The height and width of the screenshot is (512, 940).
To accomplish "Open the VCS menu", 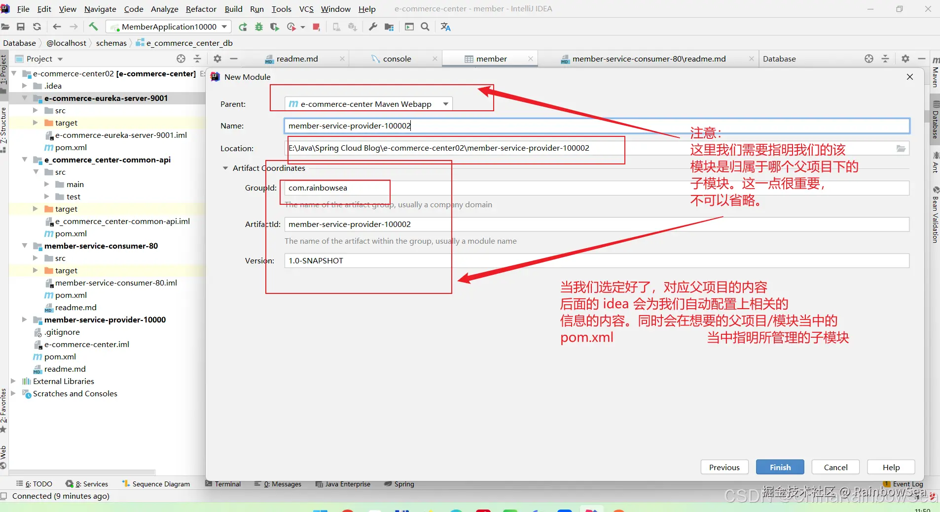I will pos(306,9).
